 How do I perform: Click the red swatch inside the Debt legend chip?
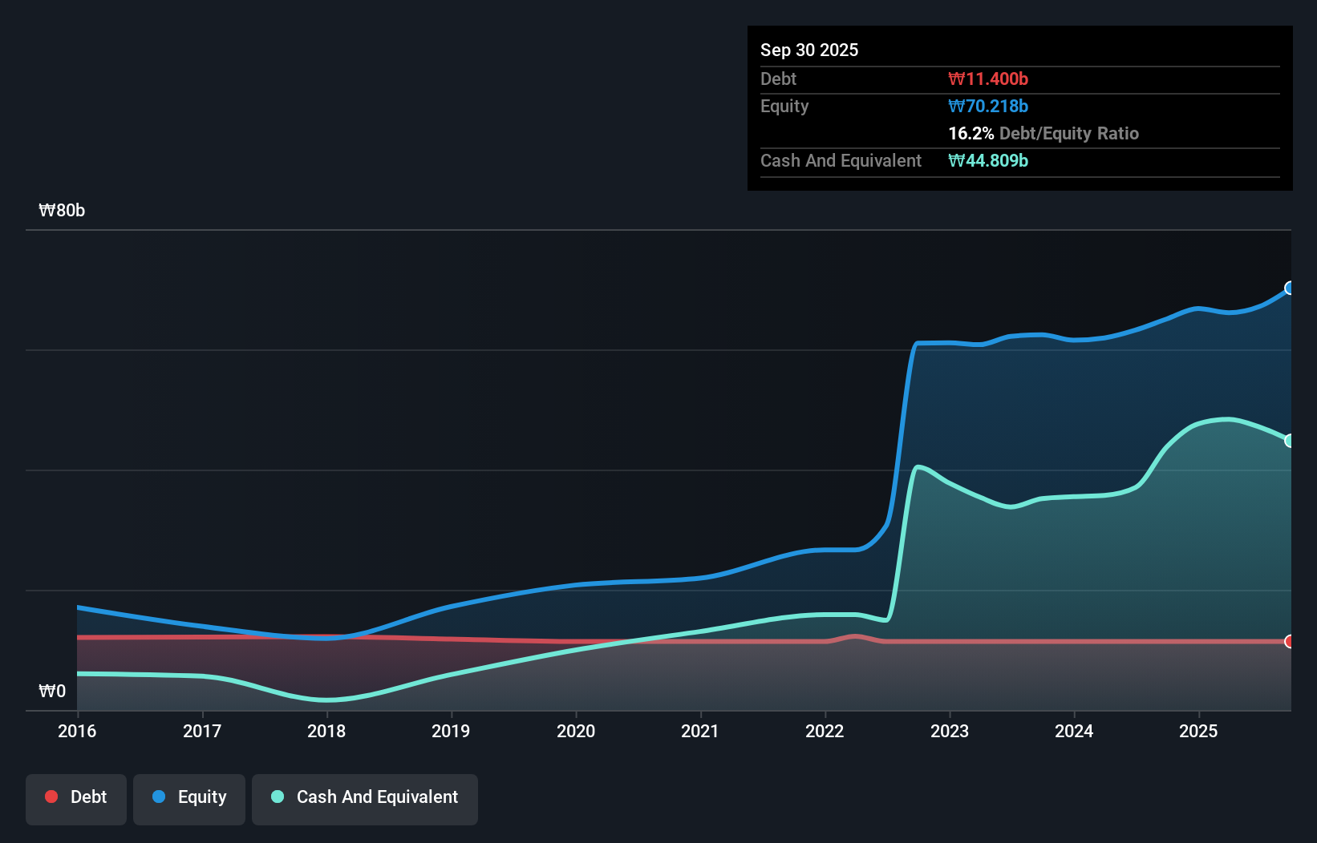point(51,797)
